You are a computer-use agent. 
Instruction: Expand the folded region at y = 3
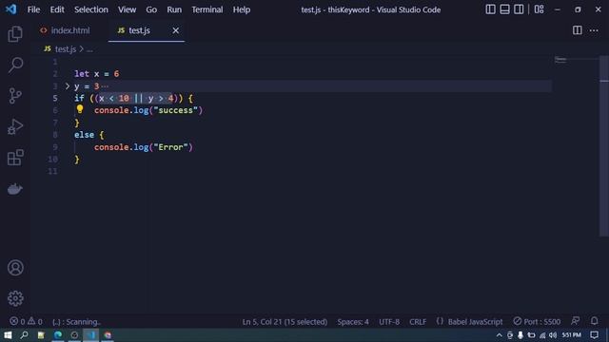(x=68, y=86)
